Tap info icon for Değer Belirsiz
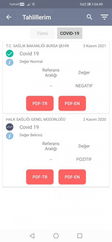 10,136
